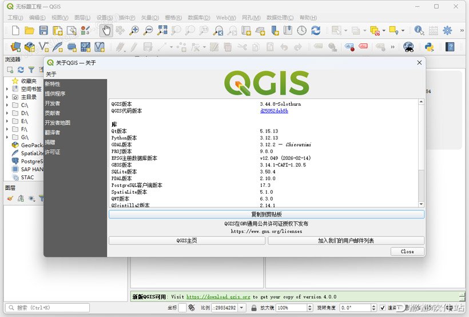
Task: Select the Identify Features info icon
Action: (x=419, y=30)
